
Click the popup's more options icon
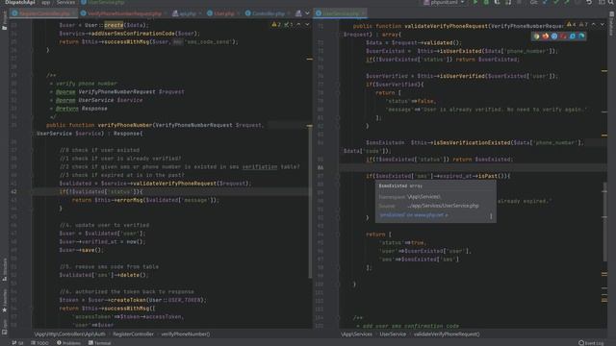(491, 215)
